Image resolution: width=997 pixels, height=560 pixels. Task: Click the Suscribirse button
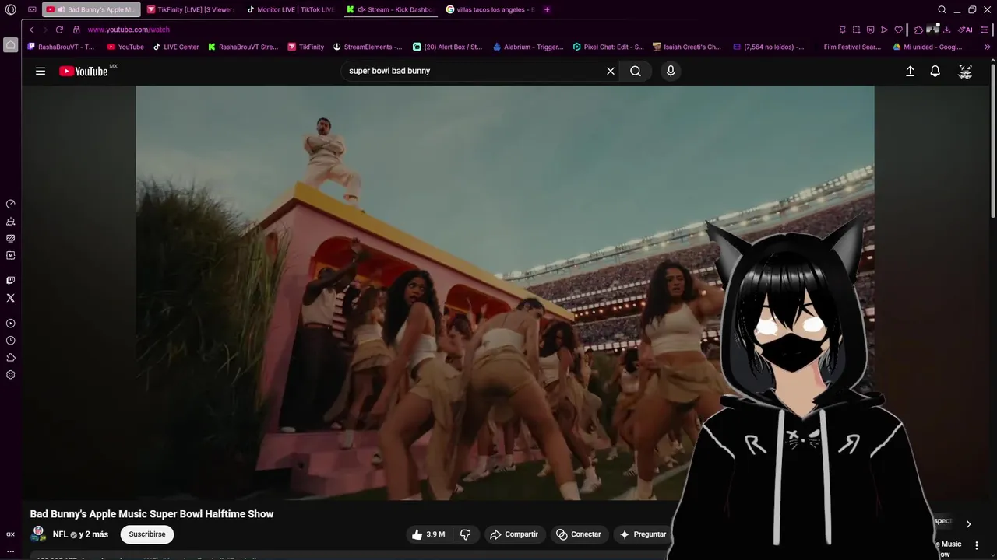147,534
